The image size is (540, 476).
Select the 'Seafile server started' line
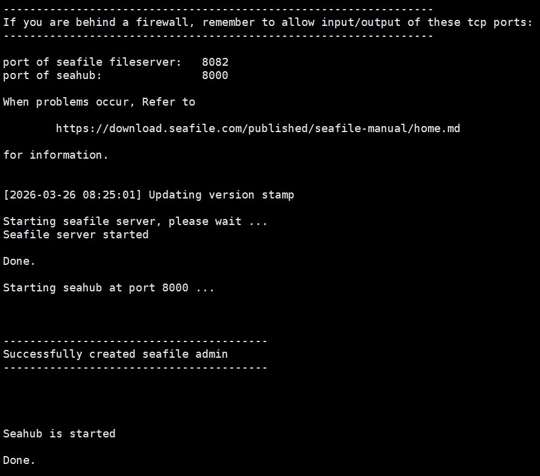pyautogui.click(x=76, y=235)
